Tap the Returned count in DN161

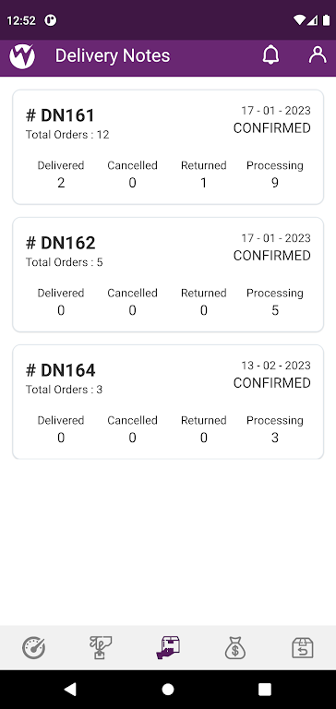tap(203, 183)
